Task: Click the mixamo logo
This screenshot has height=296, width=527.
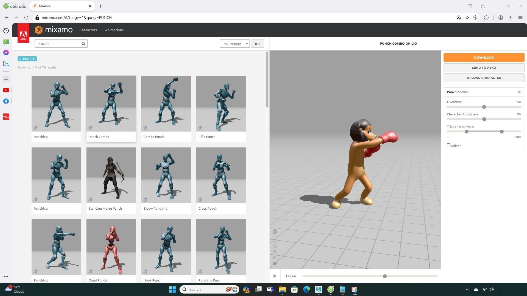Action: [x=54, y=30]
